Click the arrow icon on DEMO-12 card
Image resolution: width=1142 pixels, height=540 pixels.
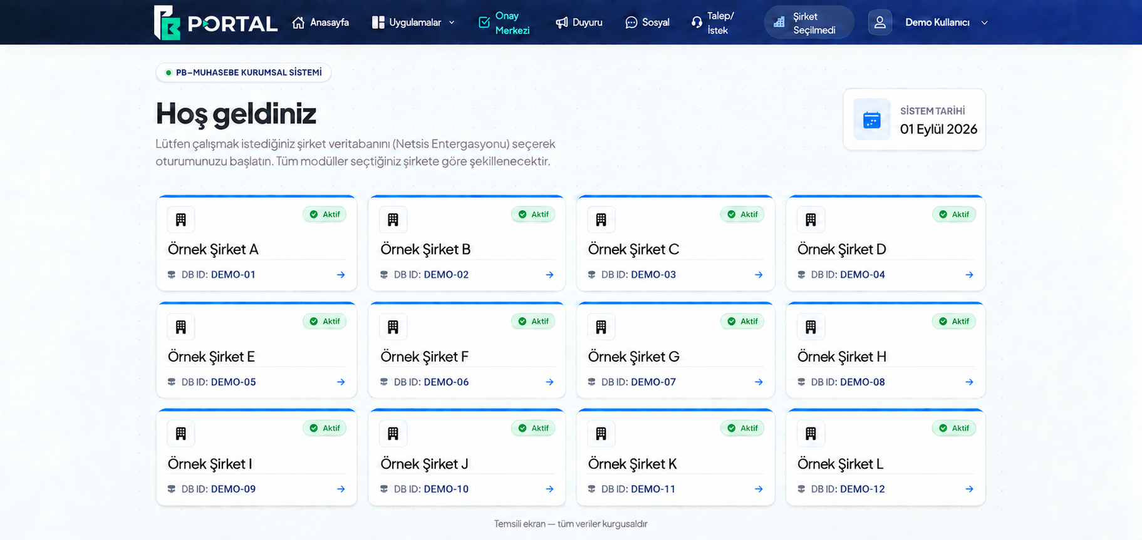(x=969, y=489)
